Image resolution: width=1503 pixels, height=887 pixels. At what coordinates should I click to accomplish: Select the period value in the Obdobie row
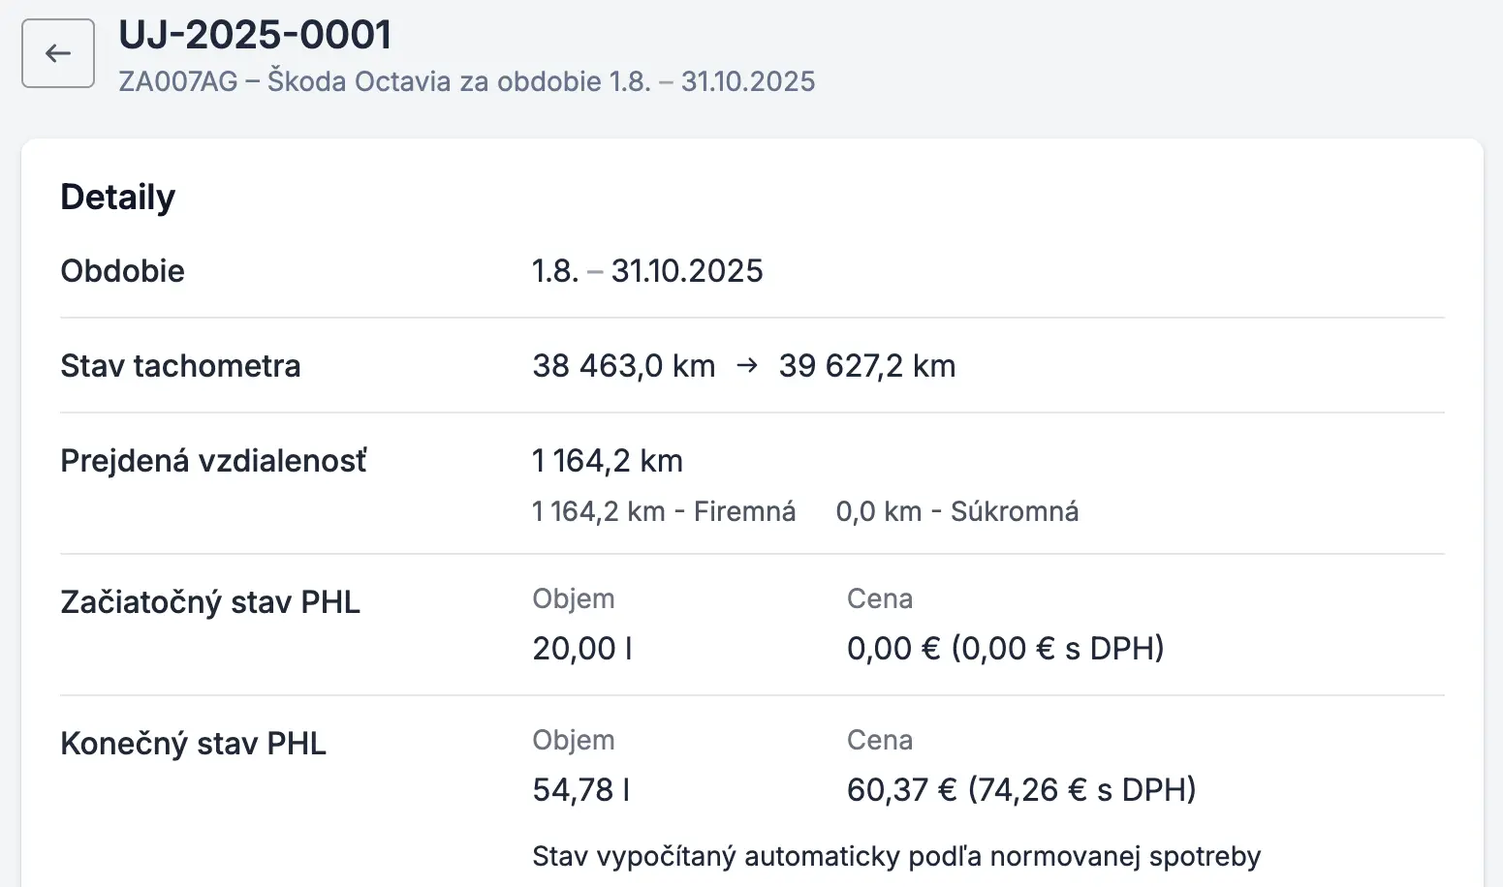[x=647, y=271]
